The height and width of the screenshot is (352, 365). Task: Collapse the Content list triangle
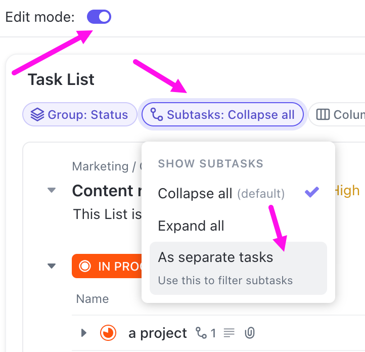click(x=51, y=191)
